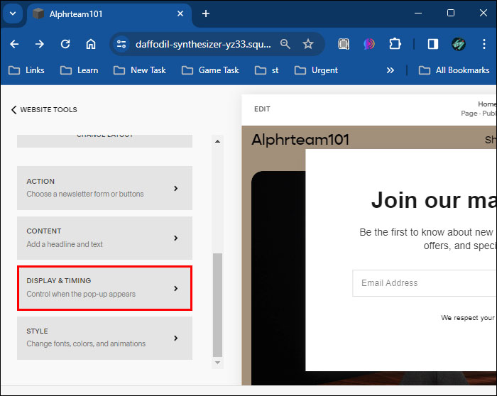The height and width of the screenshot is (396, 497).
Task: Open the Learn bookmarks folder
Action: coord(79,70)
